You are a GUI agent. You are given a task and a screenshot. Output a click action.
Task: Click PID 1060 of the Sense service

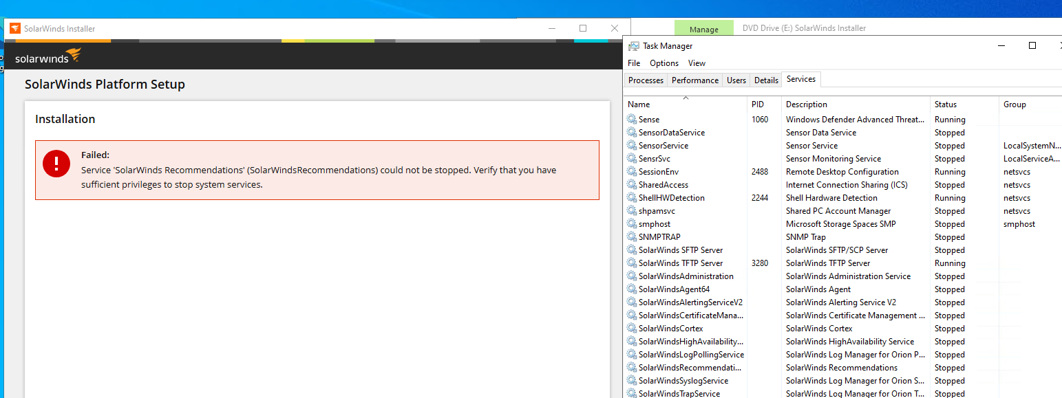coord(760,120)
